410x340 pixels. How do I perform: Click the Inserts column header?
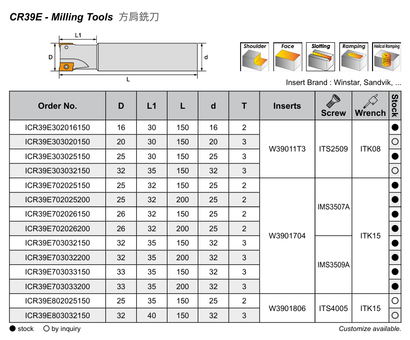click(x=287, y=106)
